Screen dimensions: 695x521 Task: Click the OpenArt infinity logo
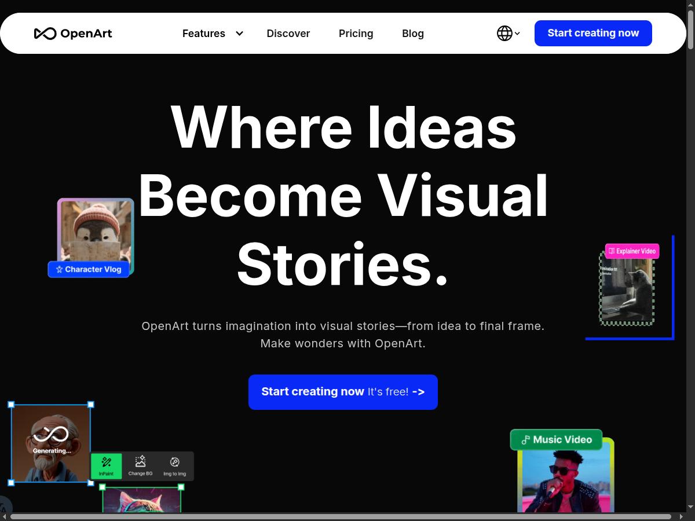click(x=45, y=34)
